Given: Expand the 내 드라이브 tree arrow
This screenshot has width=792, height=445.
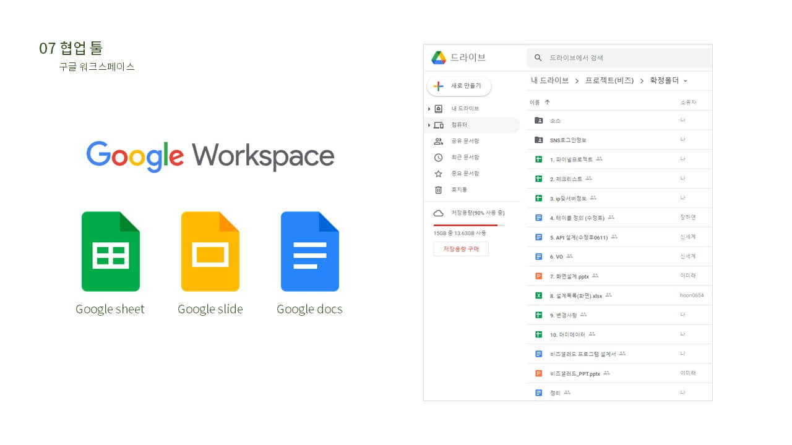Looking at the screenshot, I should pyautogui.click(x=429, y=109).
